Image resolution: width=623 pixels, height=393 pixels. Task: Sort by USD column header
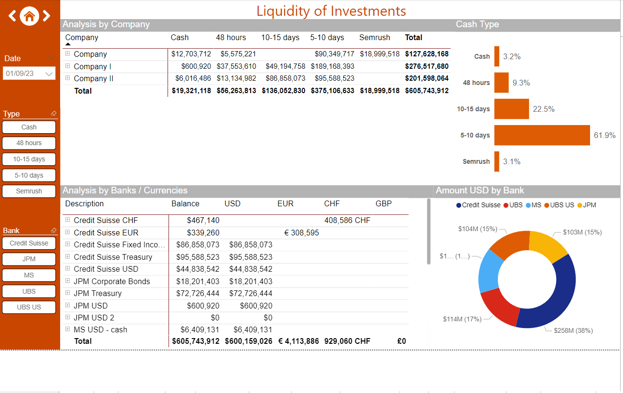232,203
